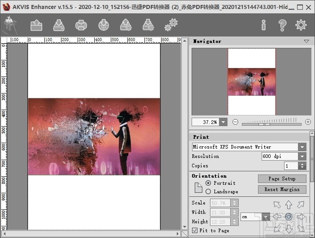Click the Width spinner arrows
Viewport: 315px width, 238px height.
pos(234,212)
